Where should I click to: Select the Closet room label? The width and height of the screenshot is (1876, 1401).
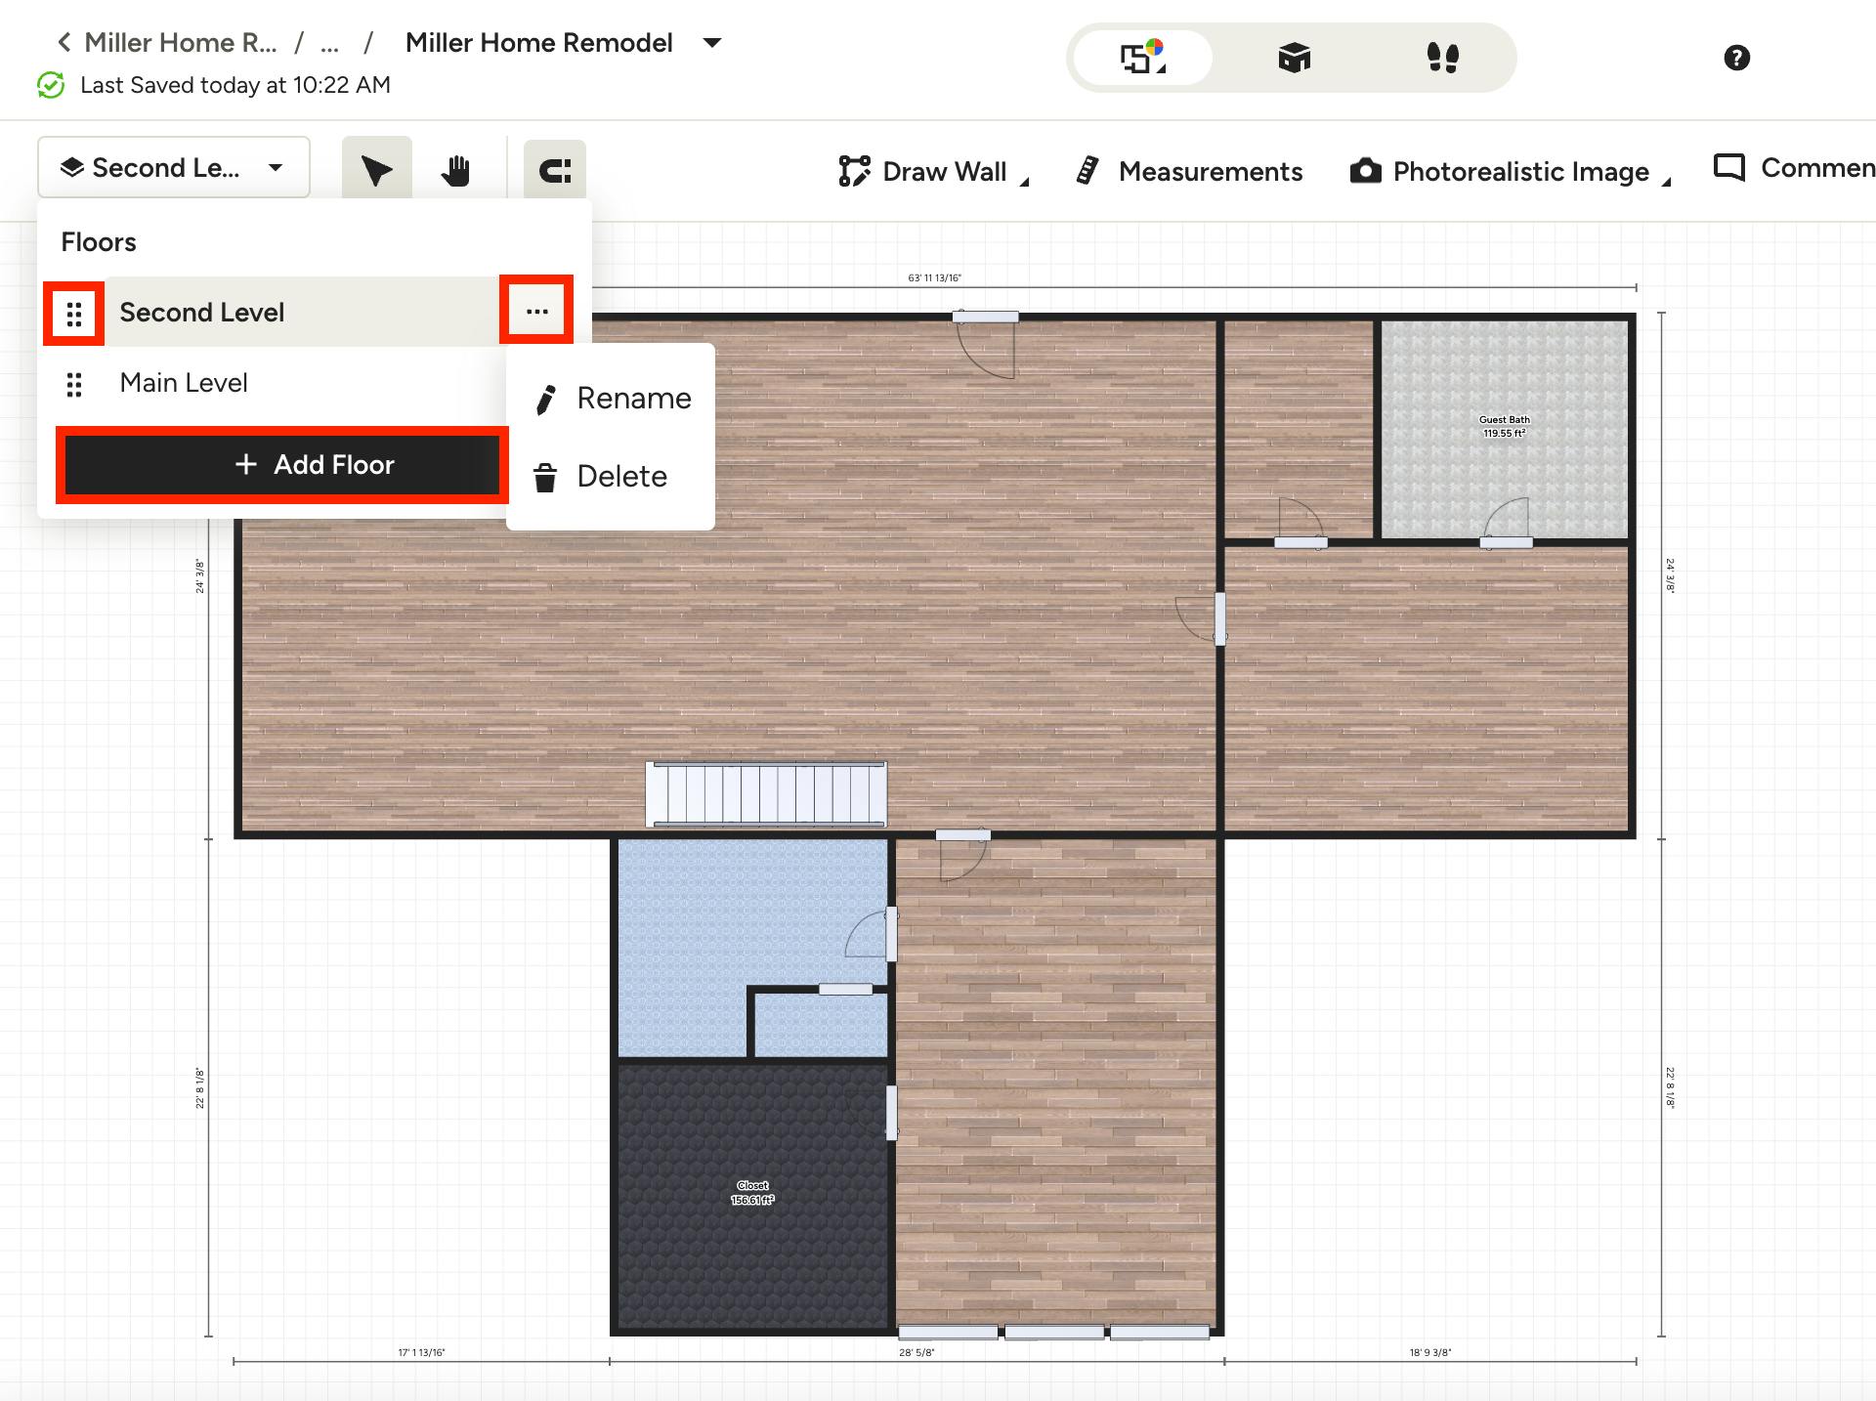coord(752,1193)
